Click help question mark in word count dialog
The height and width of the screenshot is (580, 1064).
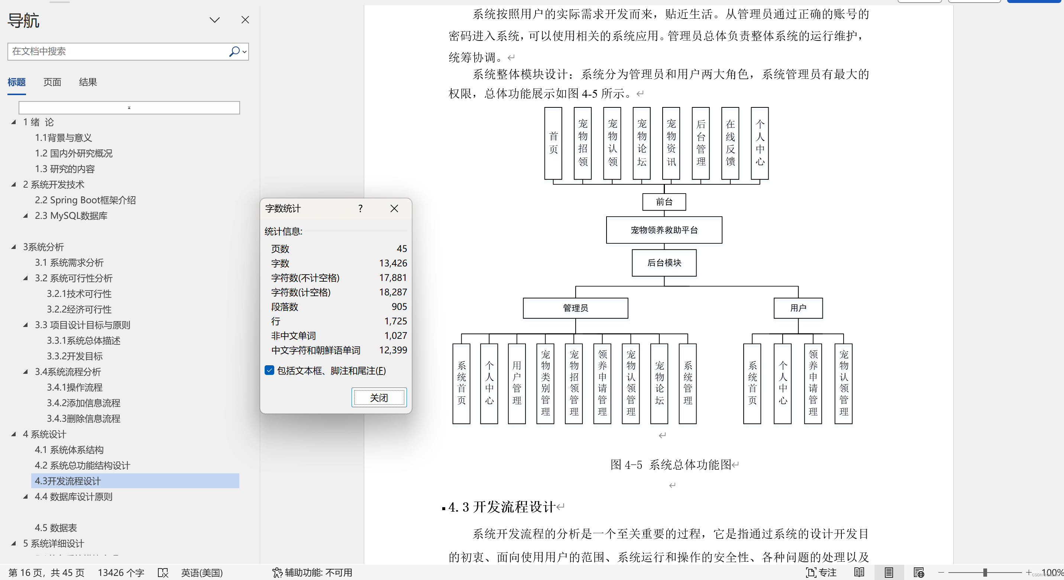pyautogui.click(x=360, y=208)
